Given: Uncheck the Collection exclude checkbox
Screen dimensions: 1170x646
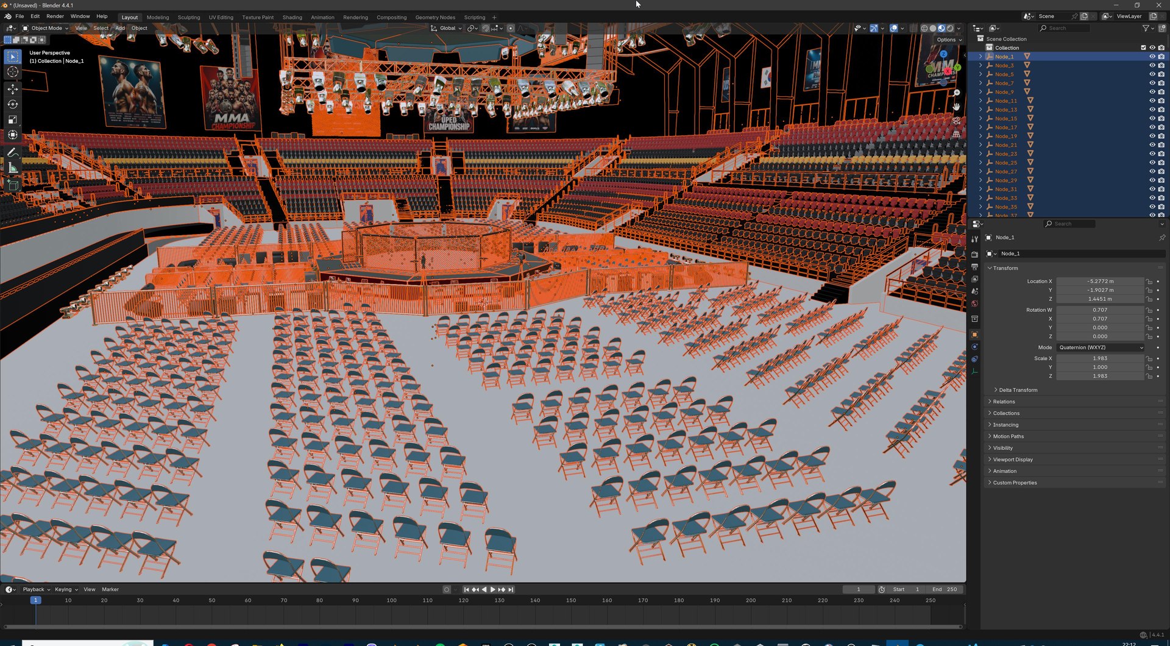Looking at the screenshot, I should [1143, 48].
